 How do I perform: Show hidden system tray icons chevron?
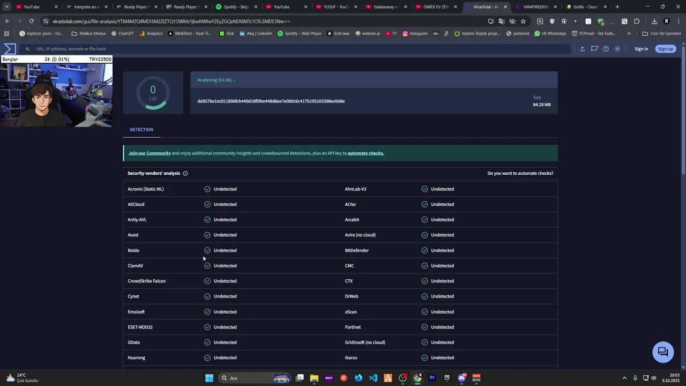(624, 378)
